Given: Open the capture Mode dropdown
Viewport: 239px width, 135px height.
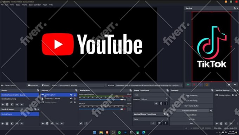Looking at the screenshot, I should (82, 85).
